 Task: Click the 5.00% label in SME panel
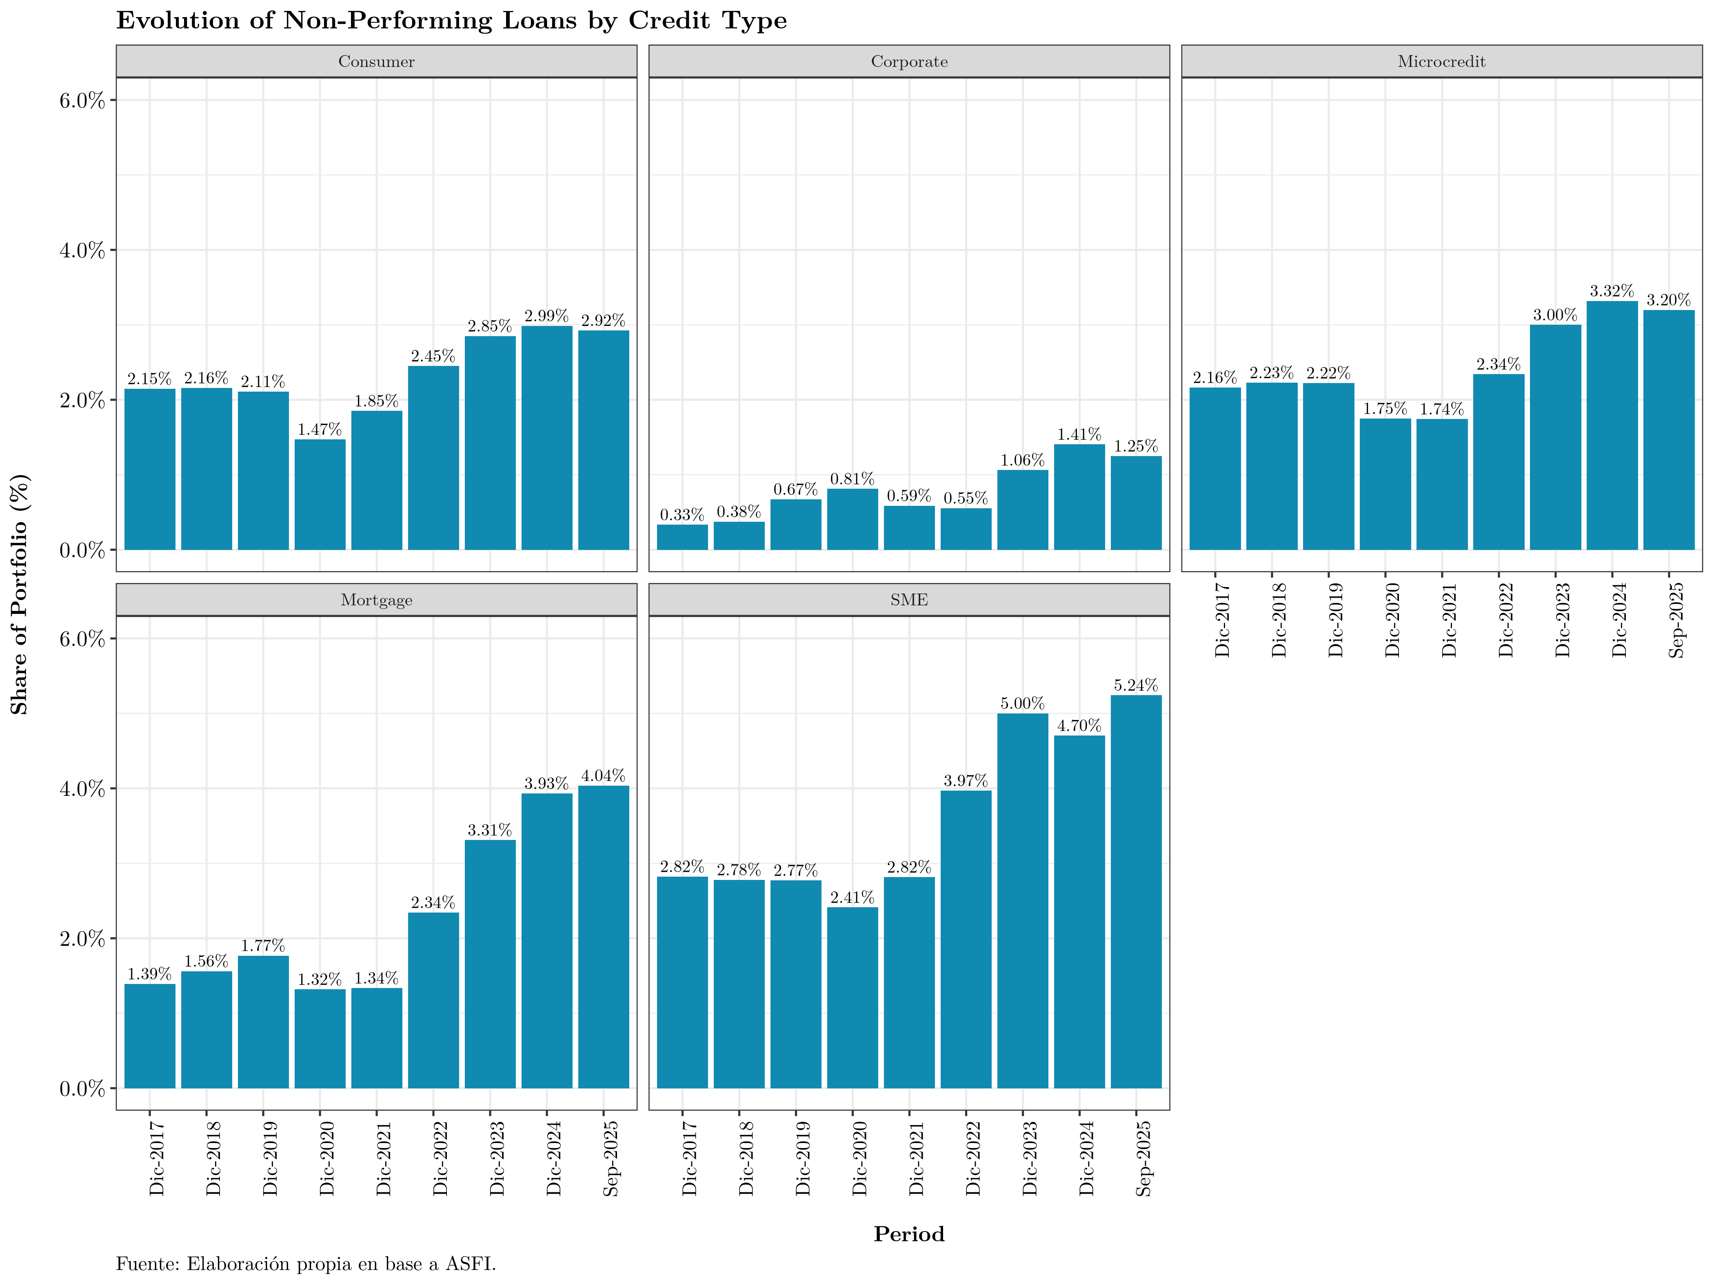tap(1022, 703)
